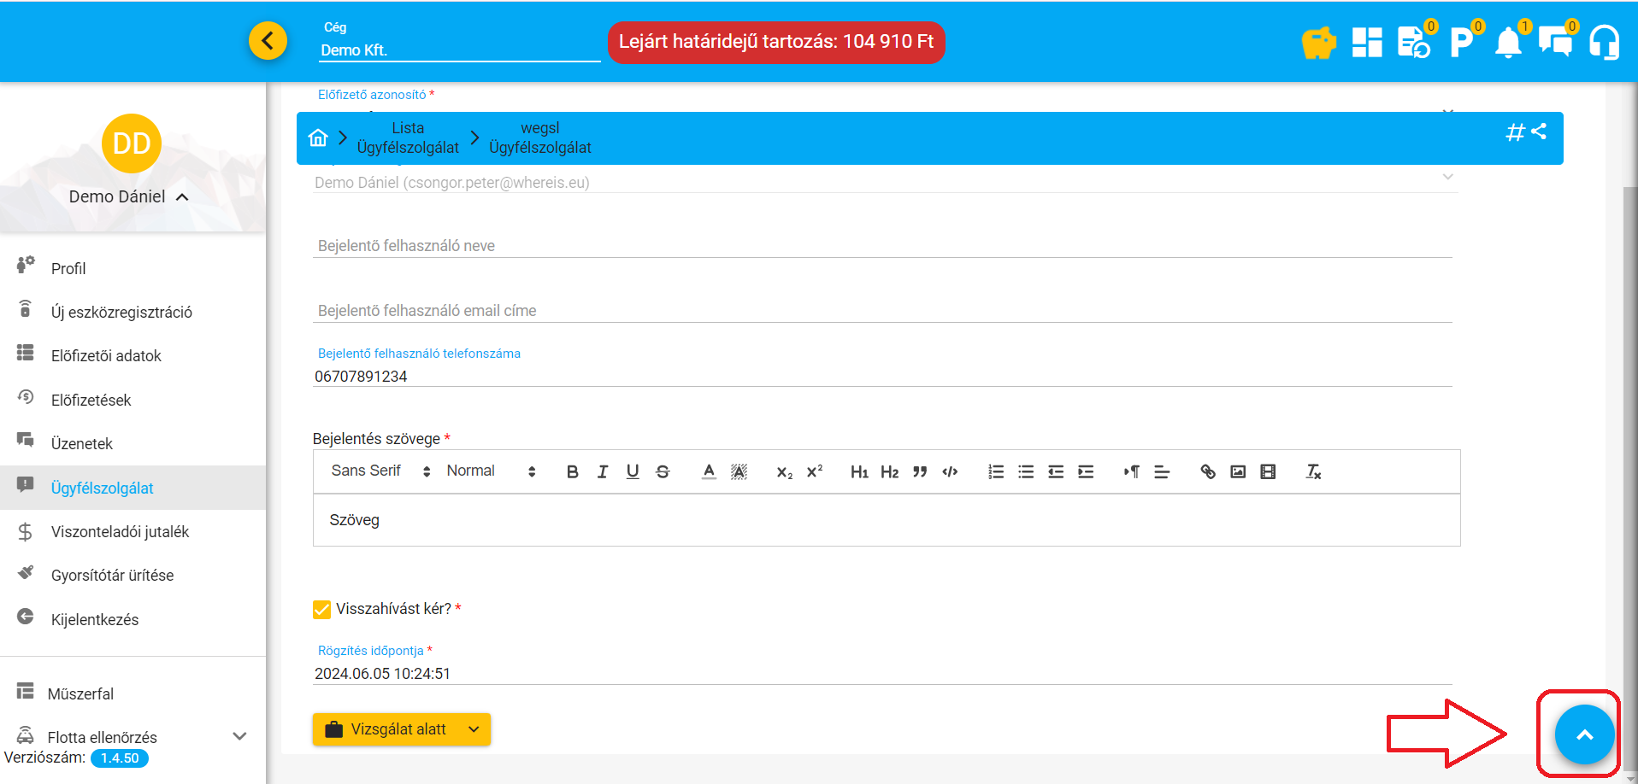Click the yellow back arrow button
The image size is (1638, 784).
pos(268,40)
